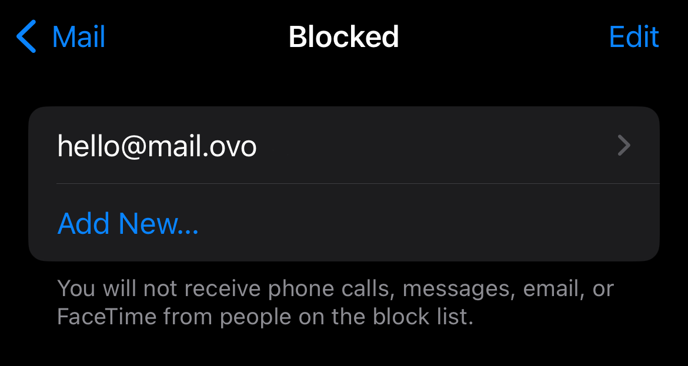Select the Edit link at top right
The image size is (688, 366).
point(634,37)
